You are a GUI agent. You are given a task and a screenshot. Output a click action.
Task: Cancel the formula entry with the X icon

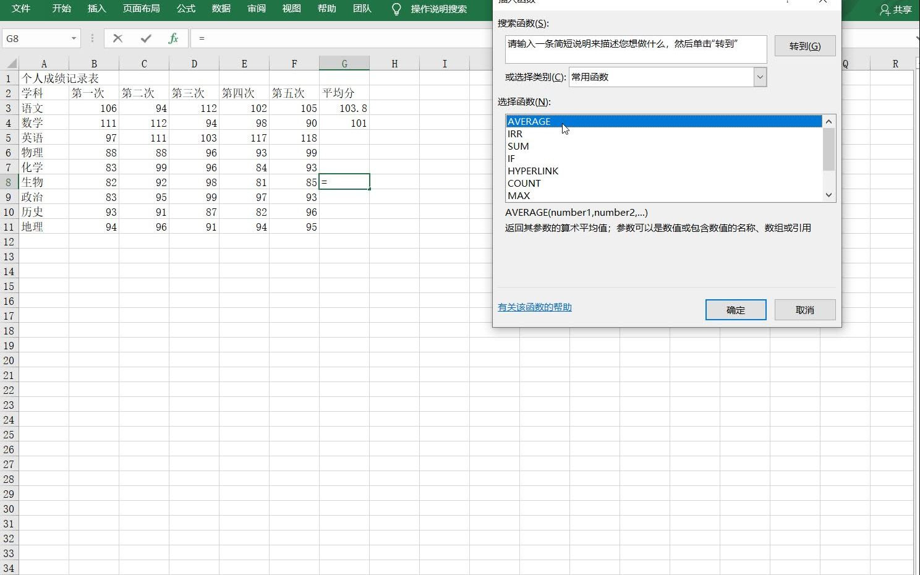click(117, 38)
